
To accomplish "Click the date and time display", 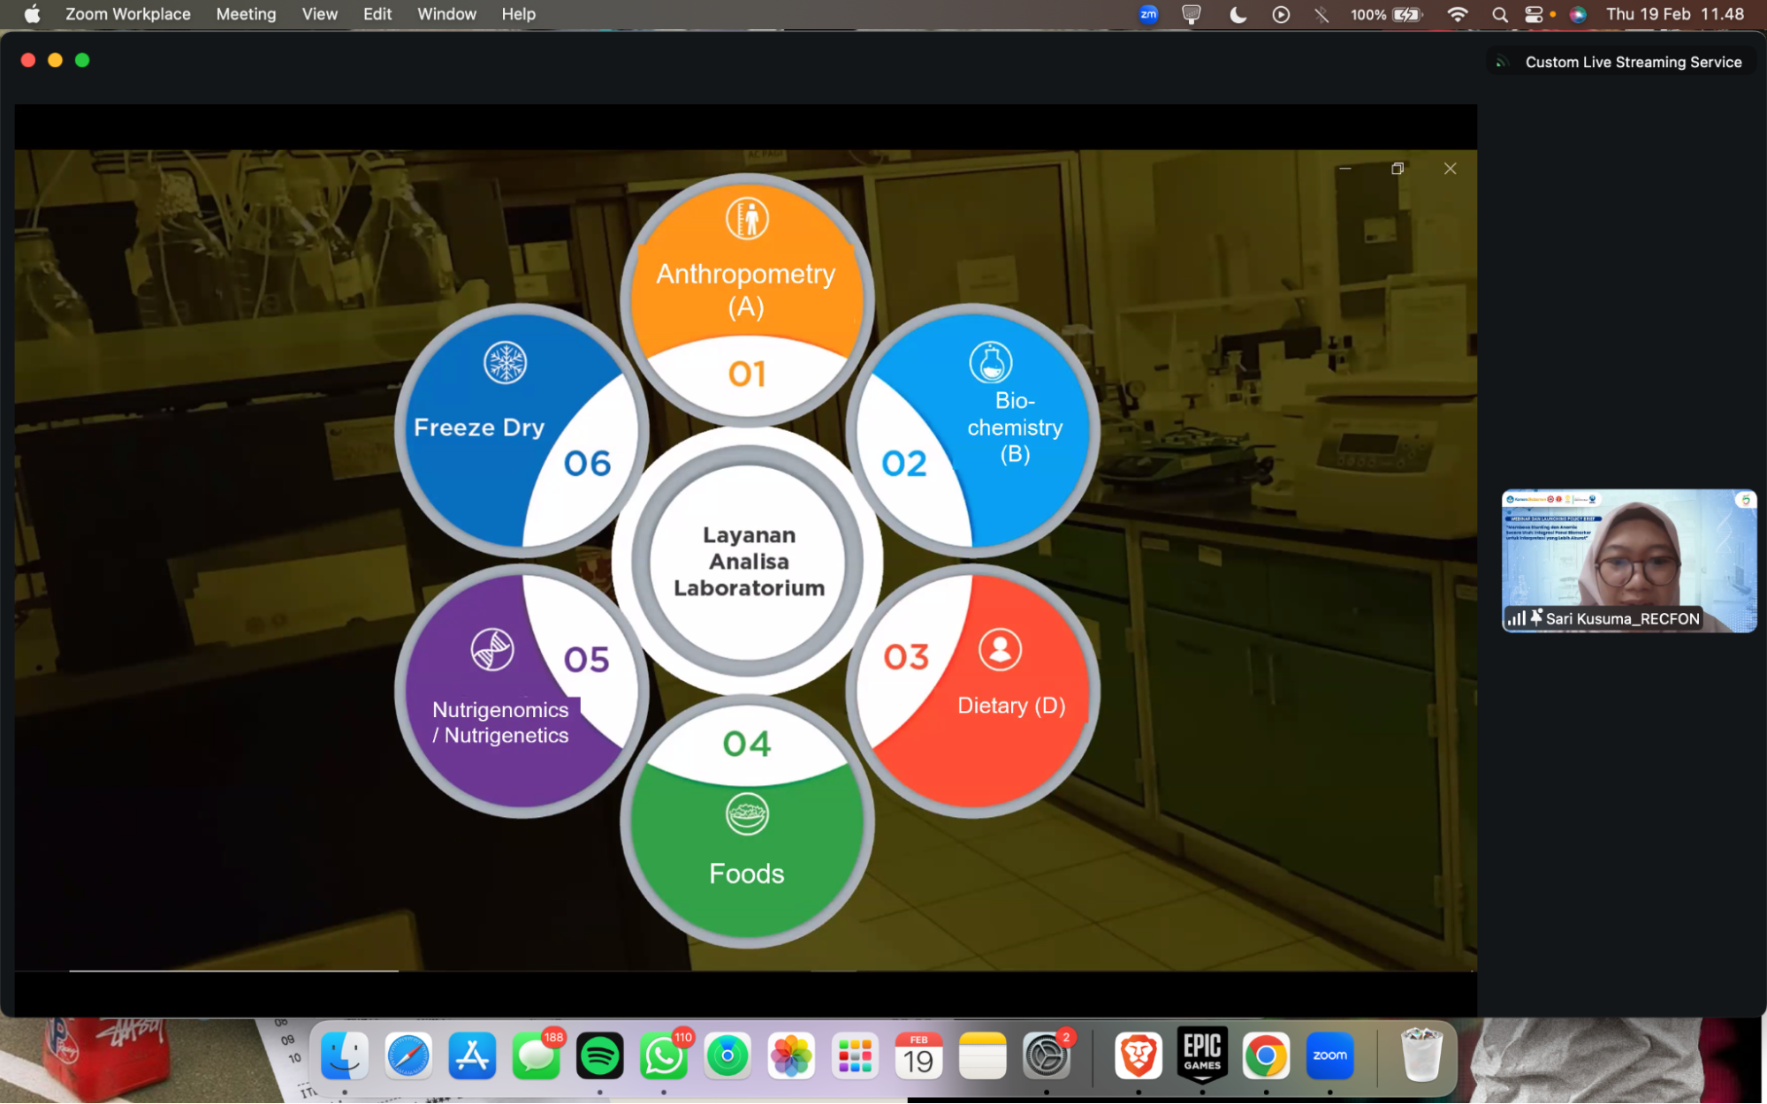I will point(1674,14).
